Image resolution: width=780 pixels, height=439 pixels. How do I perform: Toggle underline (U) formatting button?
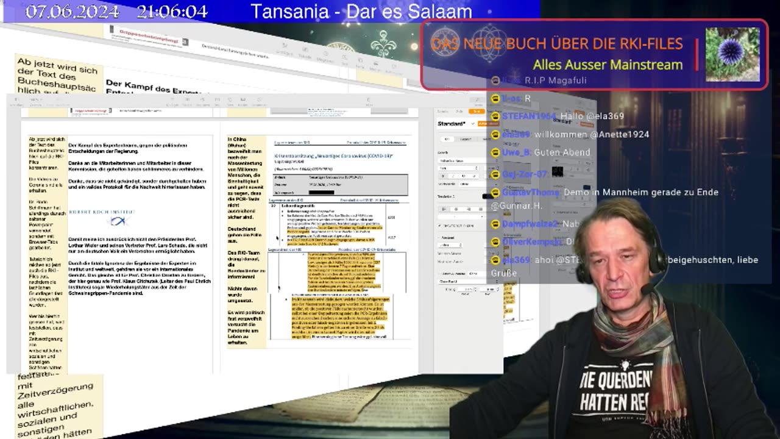pyautogui.click(x=464, y=176)
